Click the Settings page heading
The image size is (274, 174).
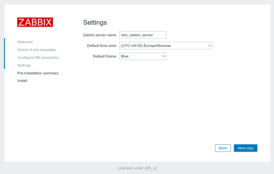pyautogui.click(x=95, y=22)
